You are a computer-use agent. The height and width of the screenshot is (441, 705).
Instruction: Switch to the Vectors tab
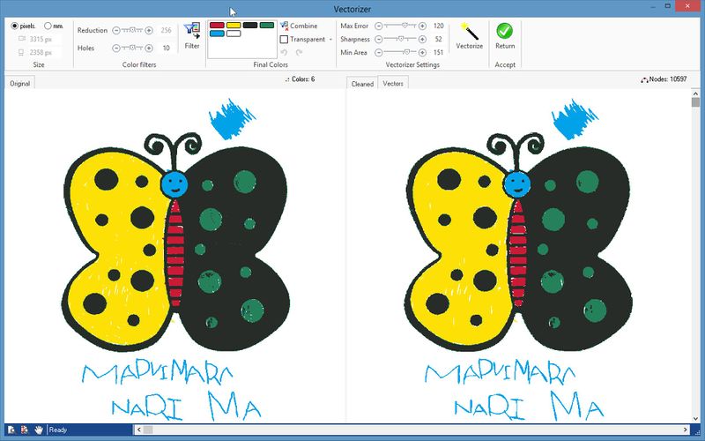click(x=393, y=84)
